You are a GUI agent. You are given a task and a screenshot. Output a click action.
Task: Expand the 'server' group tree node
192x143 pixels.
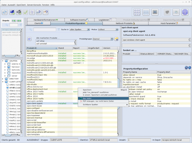pos(5,76)
